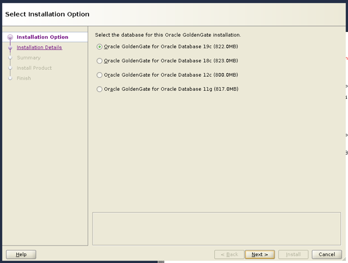
Task: Click the Install Product step
Action: (34, 68)
